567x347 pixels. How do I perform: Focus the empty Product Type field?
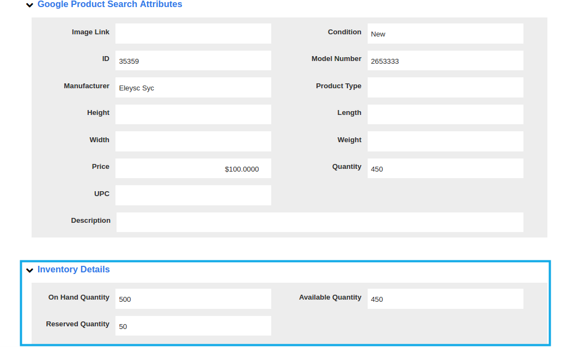click(445, 87)
